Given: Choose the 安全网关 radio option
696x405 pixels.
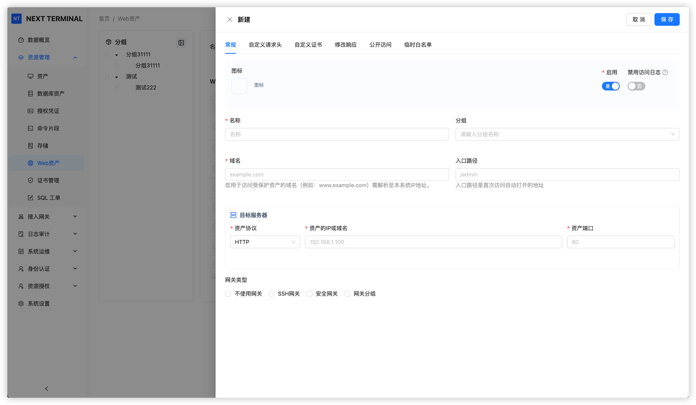Looking at the screenshot, I should tap(310, 294).
